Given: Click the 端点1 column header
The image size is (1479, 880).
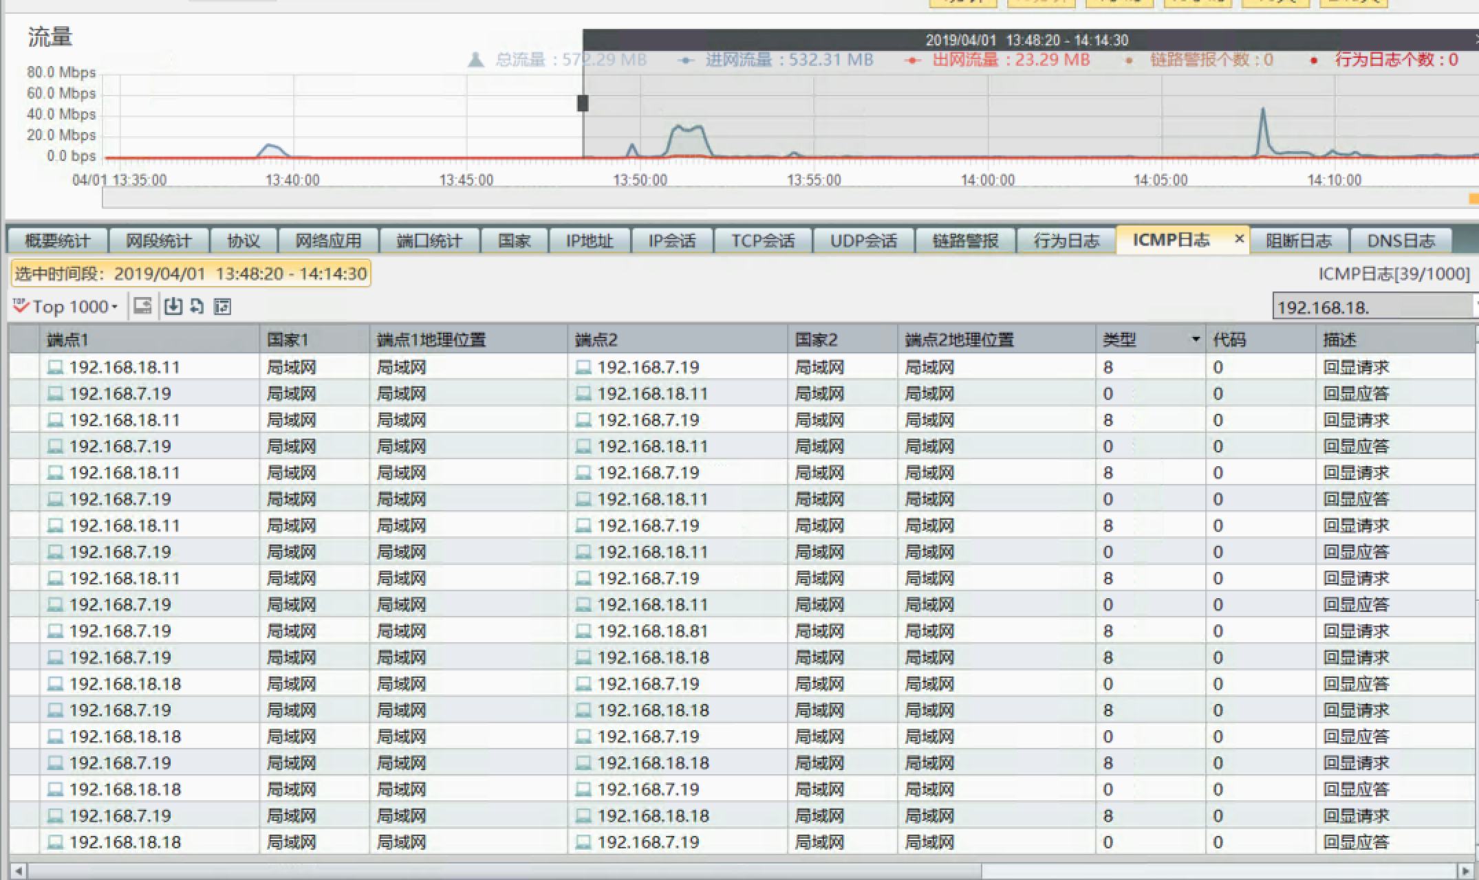Looking at the screenshot, I should coord(67,340).
